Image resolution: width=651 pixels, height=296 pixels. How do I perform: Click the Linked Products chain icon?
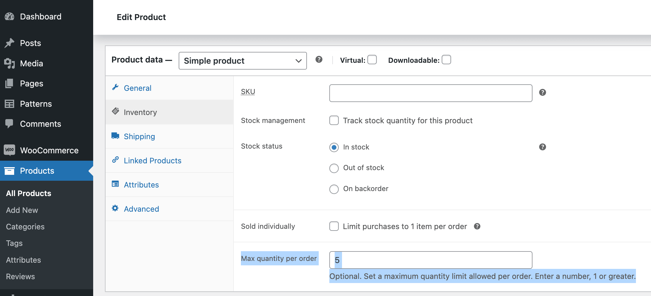(115, 160)
